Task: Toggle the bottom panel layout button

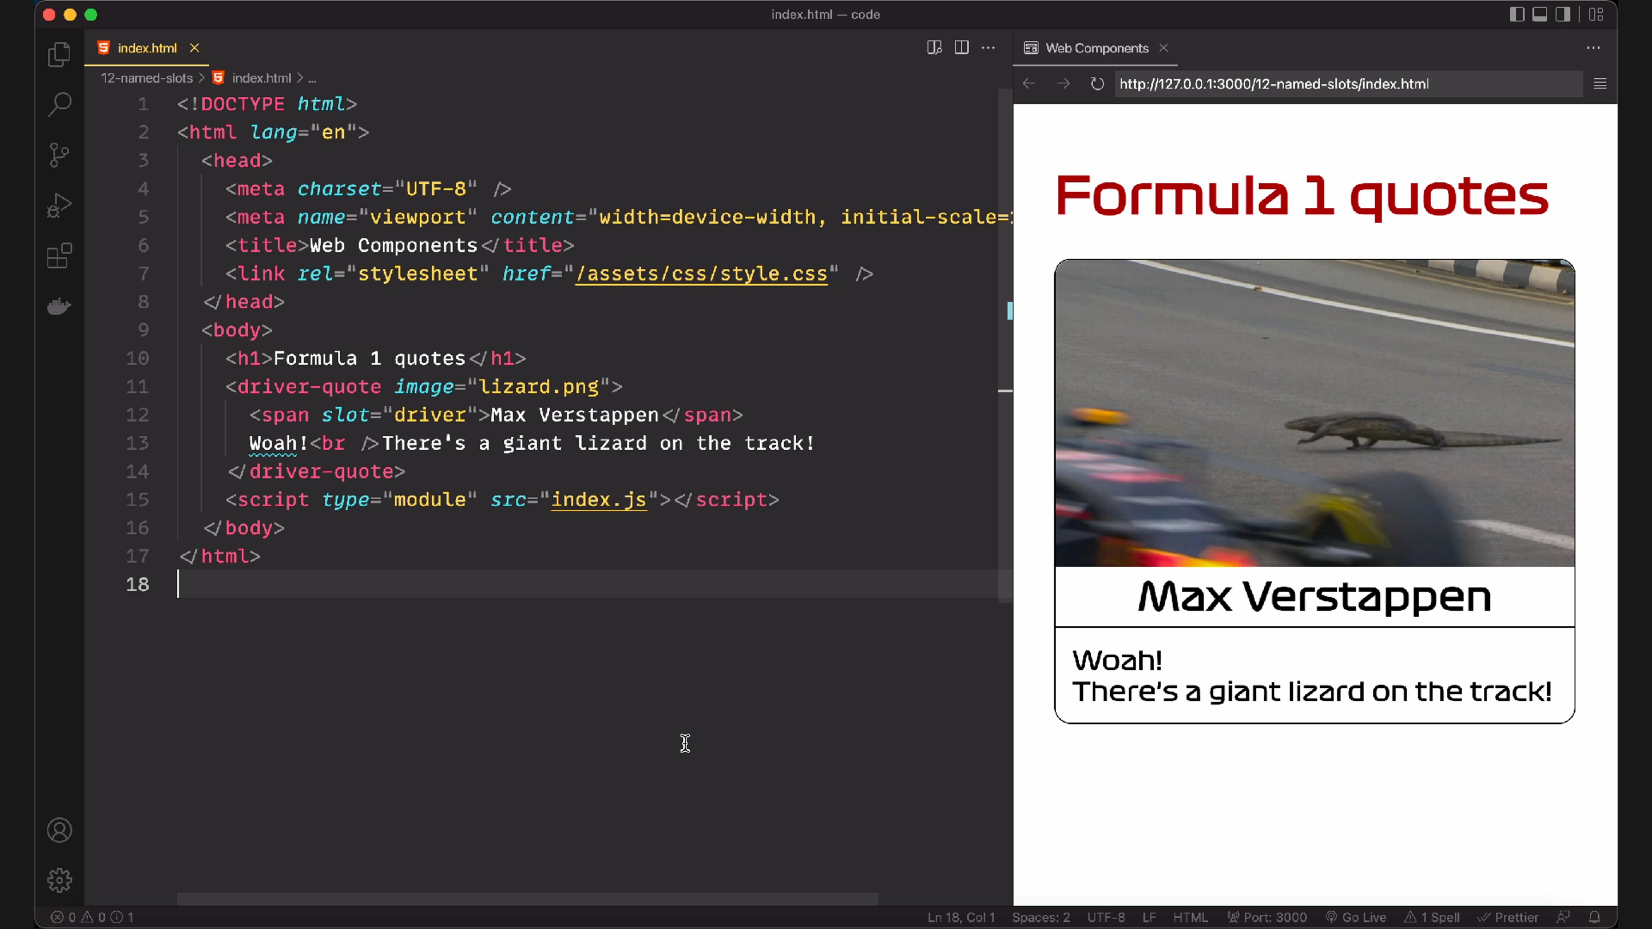Action: pyautogui.click(x=1540, y=14)
